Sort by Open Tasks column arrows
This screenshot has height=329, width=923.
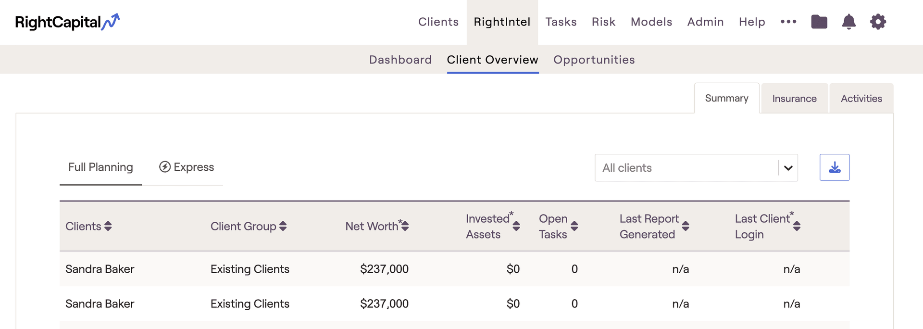tap(574, 226)
